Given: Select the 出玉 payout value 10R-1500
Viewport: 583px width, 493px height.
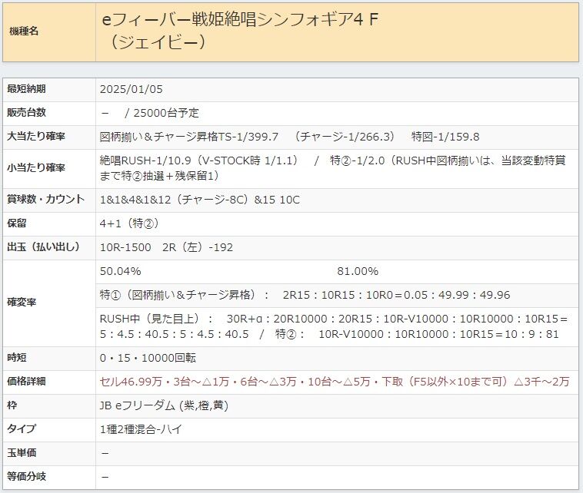Looking at the screenshot, I should click(x=125, y=247).
